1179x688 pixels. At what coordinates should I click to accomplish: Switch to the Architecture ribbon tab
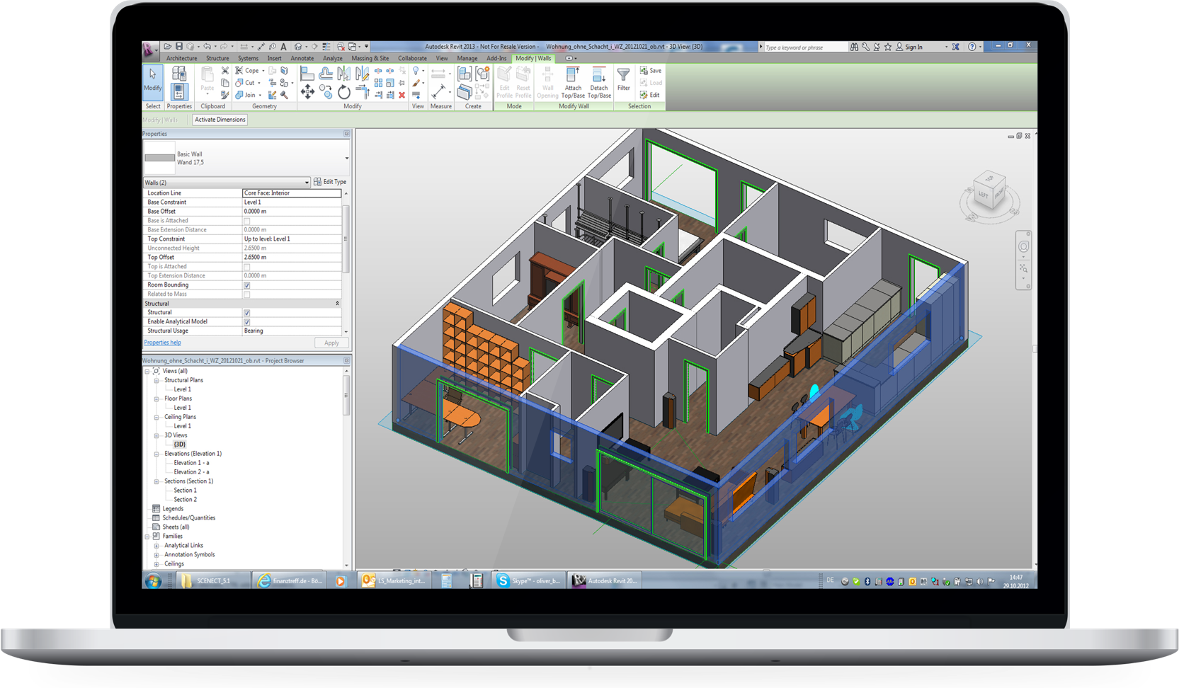pyautogui.click(x=181, y=59)
